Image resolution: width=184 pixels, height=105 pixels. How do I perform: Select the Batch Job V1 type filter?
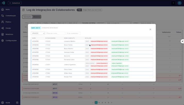[62, 23]
